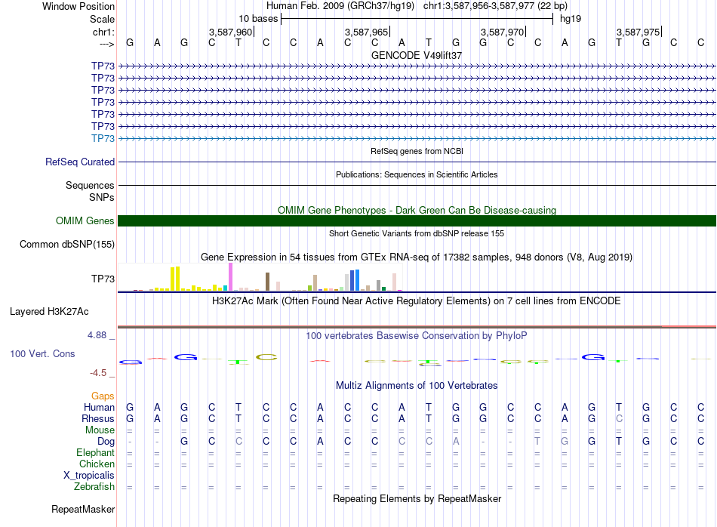
Task: Click the Gaps label in Multiz track
Action: coord(103,396)
